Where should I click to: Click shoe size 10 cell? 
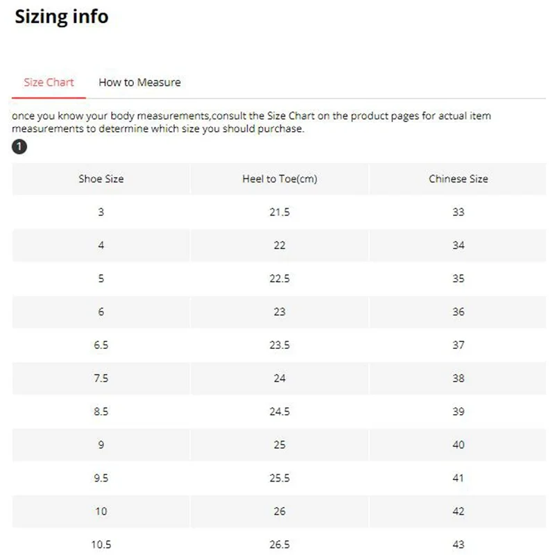coord(101,511)
